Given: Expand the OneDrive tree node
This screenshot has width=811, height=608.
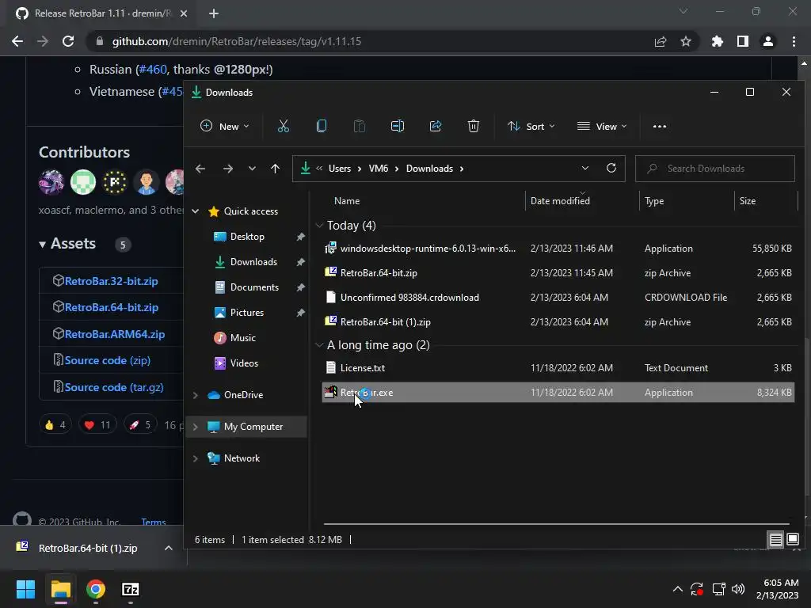Looking at the screenshot, I should click(x=196, y=395).
